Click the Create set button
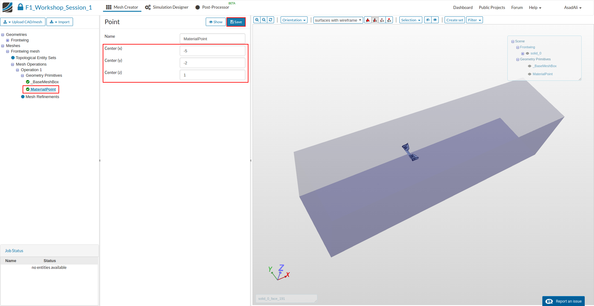Screen dimensions: 594x306 (455, 20)
